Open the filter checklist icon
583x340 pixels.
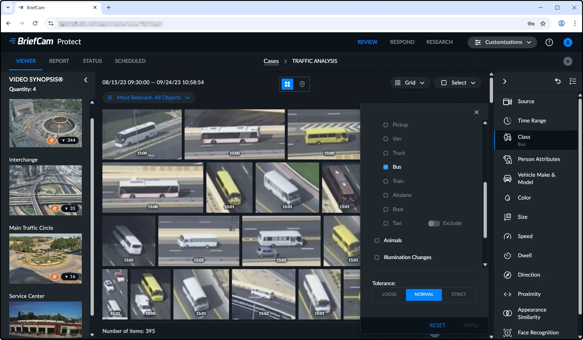click(x=572, y=81)
